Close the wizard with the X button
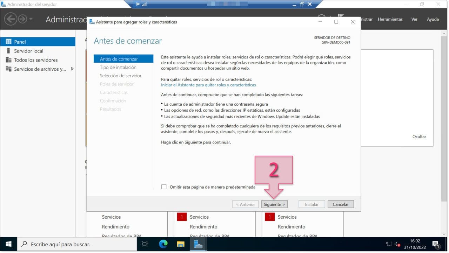The width and height of the screenshot is (449, 253). [x=353, y=22]
